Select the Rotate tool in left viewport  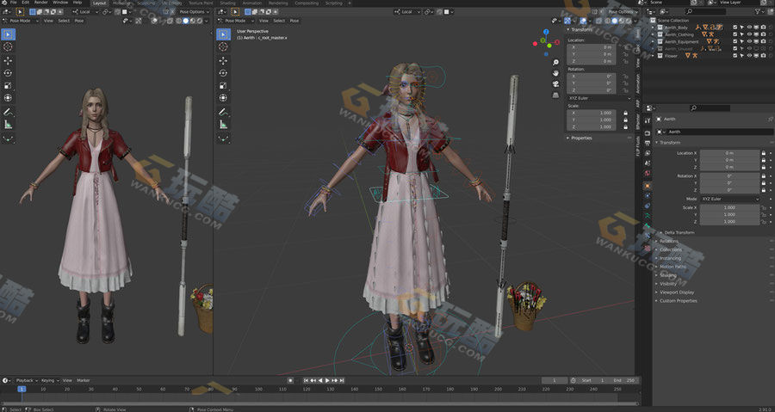tap(9, 73)
